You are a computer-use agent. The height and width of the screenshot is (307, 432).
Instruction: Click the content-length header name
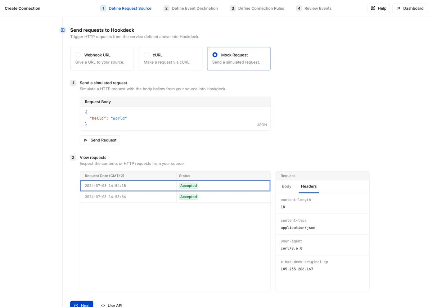(296, 200)
